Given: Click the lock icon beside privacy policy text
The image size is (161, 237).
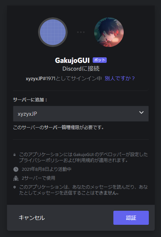Looking at the screenshot, I should pos(14,155).
